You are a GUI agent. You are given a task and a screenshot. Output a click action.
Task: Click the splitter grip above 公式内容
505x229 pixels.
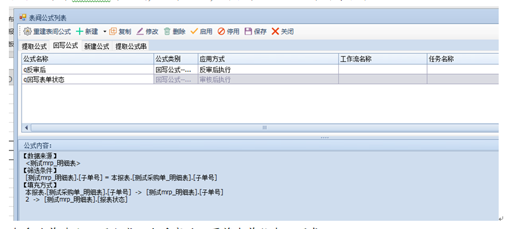point(324,137)
